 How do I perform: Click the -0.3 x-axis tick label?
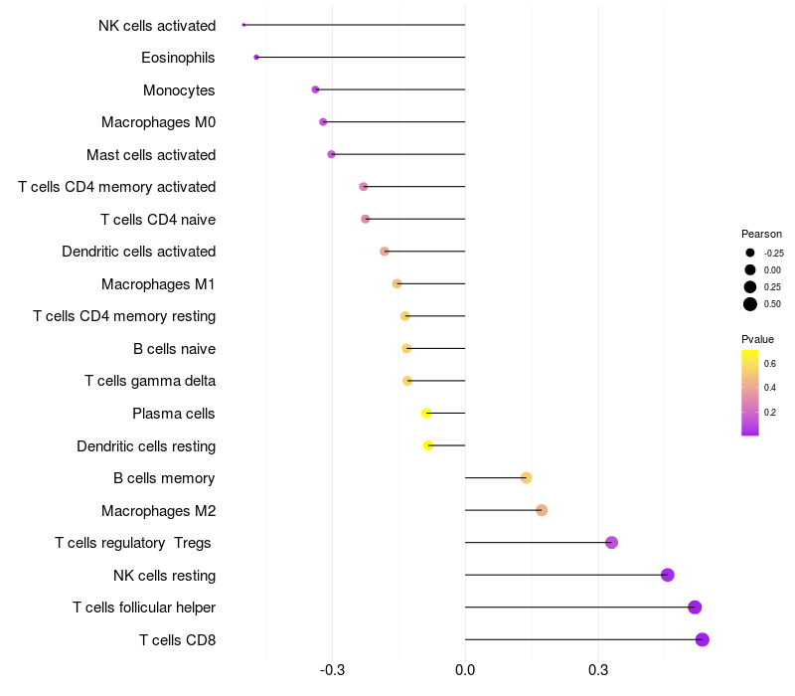pos(332,670)
